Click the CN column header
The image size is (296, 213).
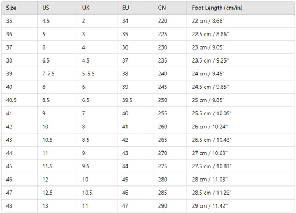coord(170,8)
